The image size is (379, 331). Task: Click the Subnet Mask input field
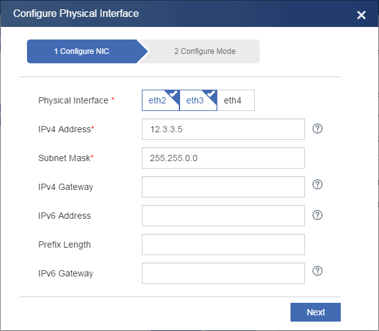point(223,158)
